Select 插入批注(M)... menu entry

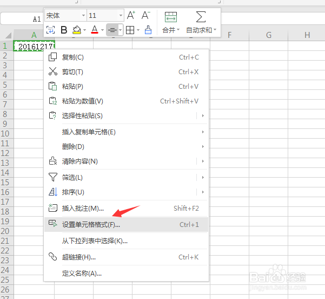click(126, 208)
